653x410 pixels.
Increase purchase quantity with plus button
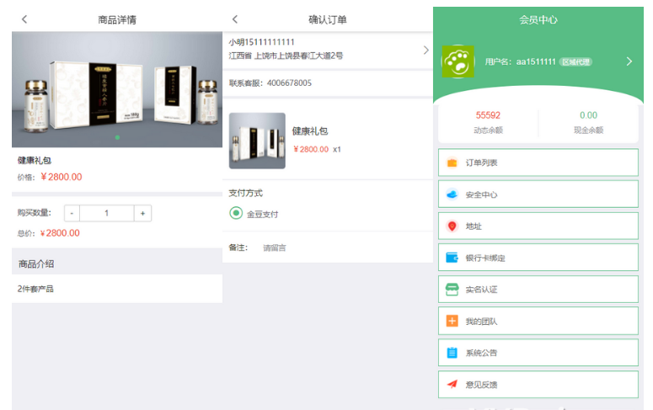pyautogui.click(x=142, y=213)
